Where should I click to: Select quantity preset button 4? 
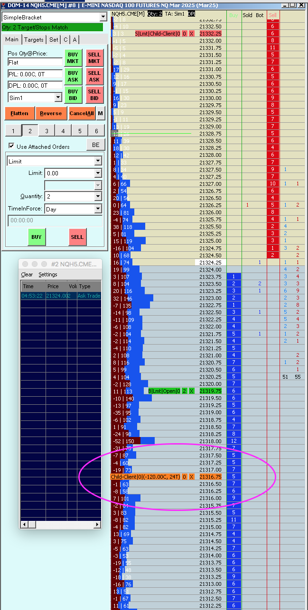(x=63, y=131)
